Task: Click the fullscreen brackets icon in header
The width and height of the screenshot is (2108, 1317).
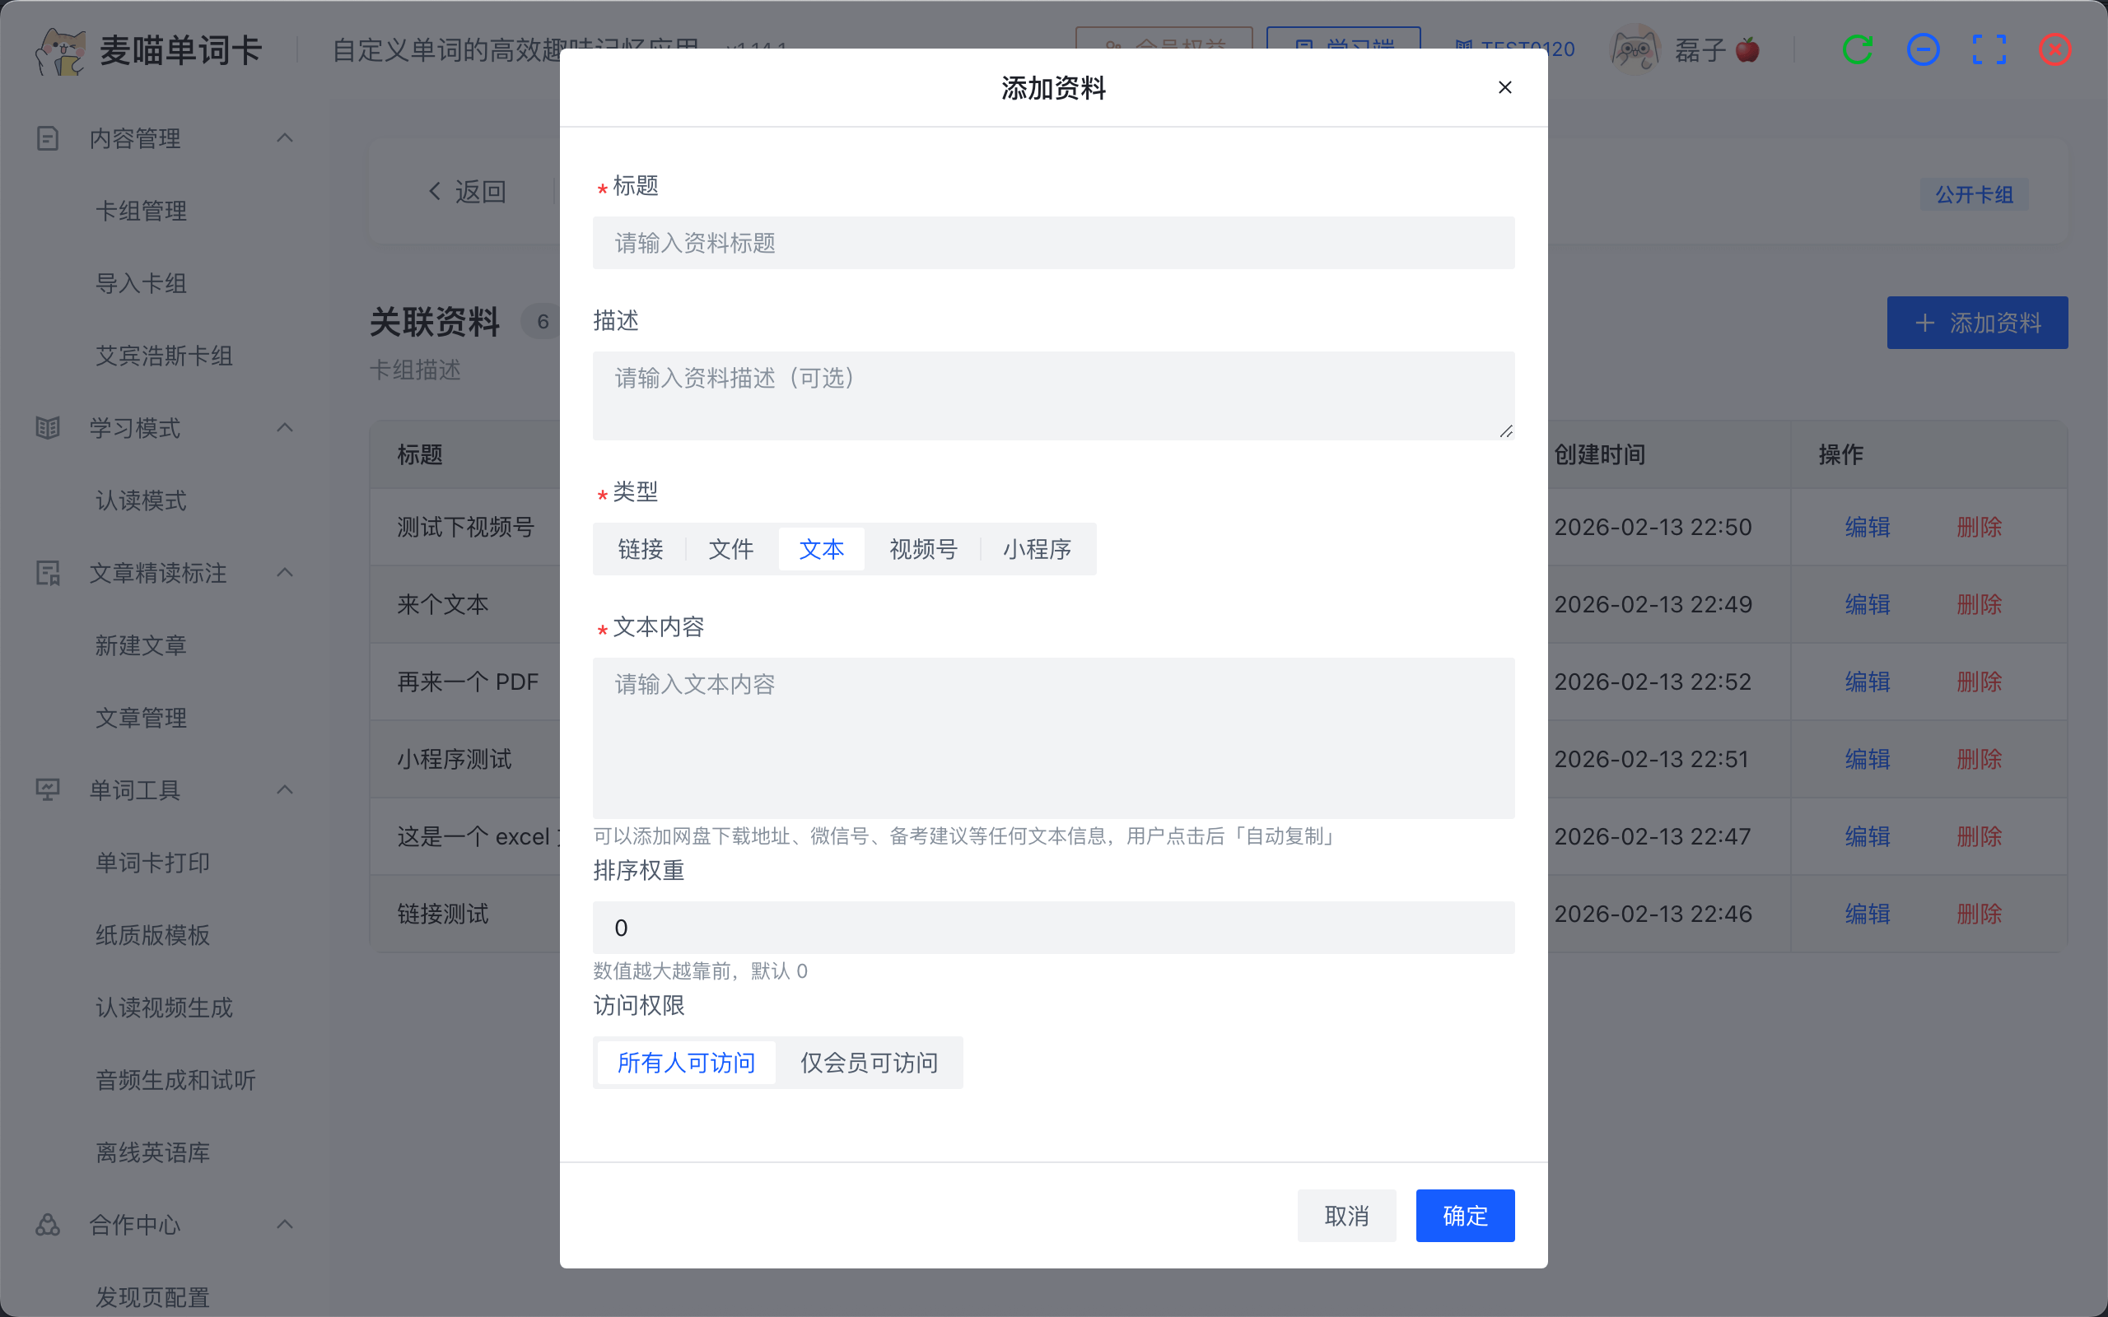Action: point(1989,49)
